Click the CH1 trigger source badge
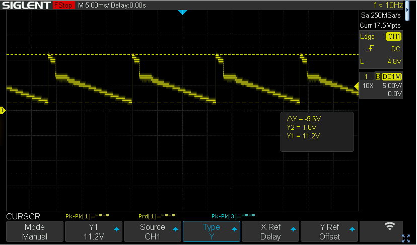This screenshot has width=417, height=245. coord(394,37)
